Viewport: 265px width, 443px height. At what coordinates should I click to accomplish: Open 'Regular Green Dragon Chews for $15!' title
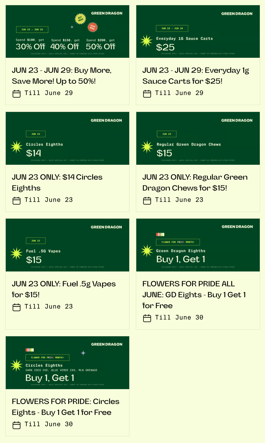click(x=195, y=182)
